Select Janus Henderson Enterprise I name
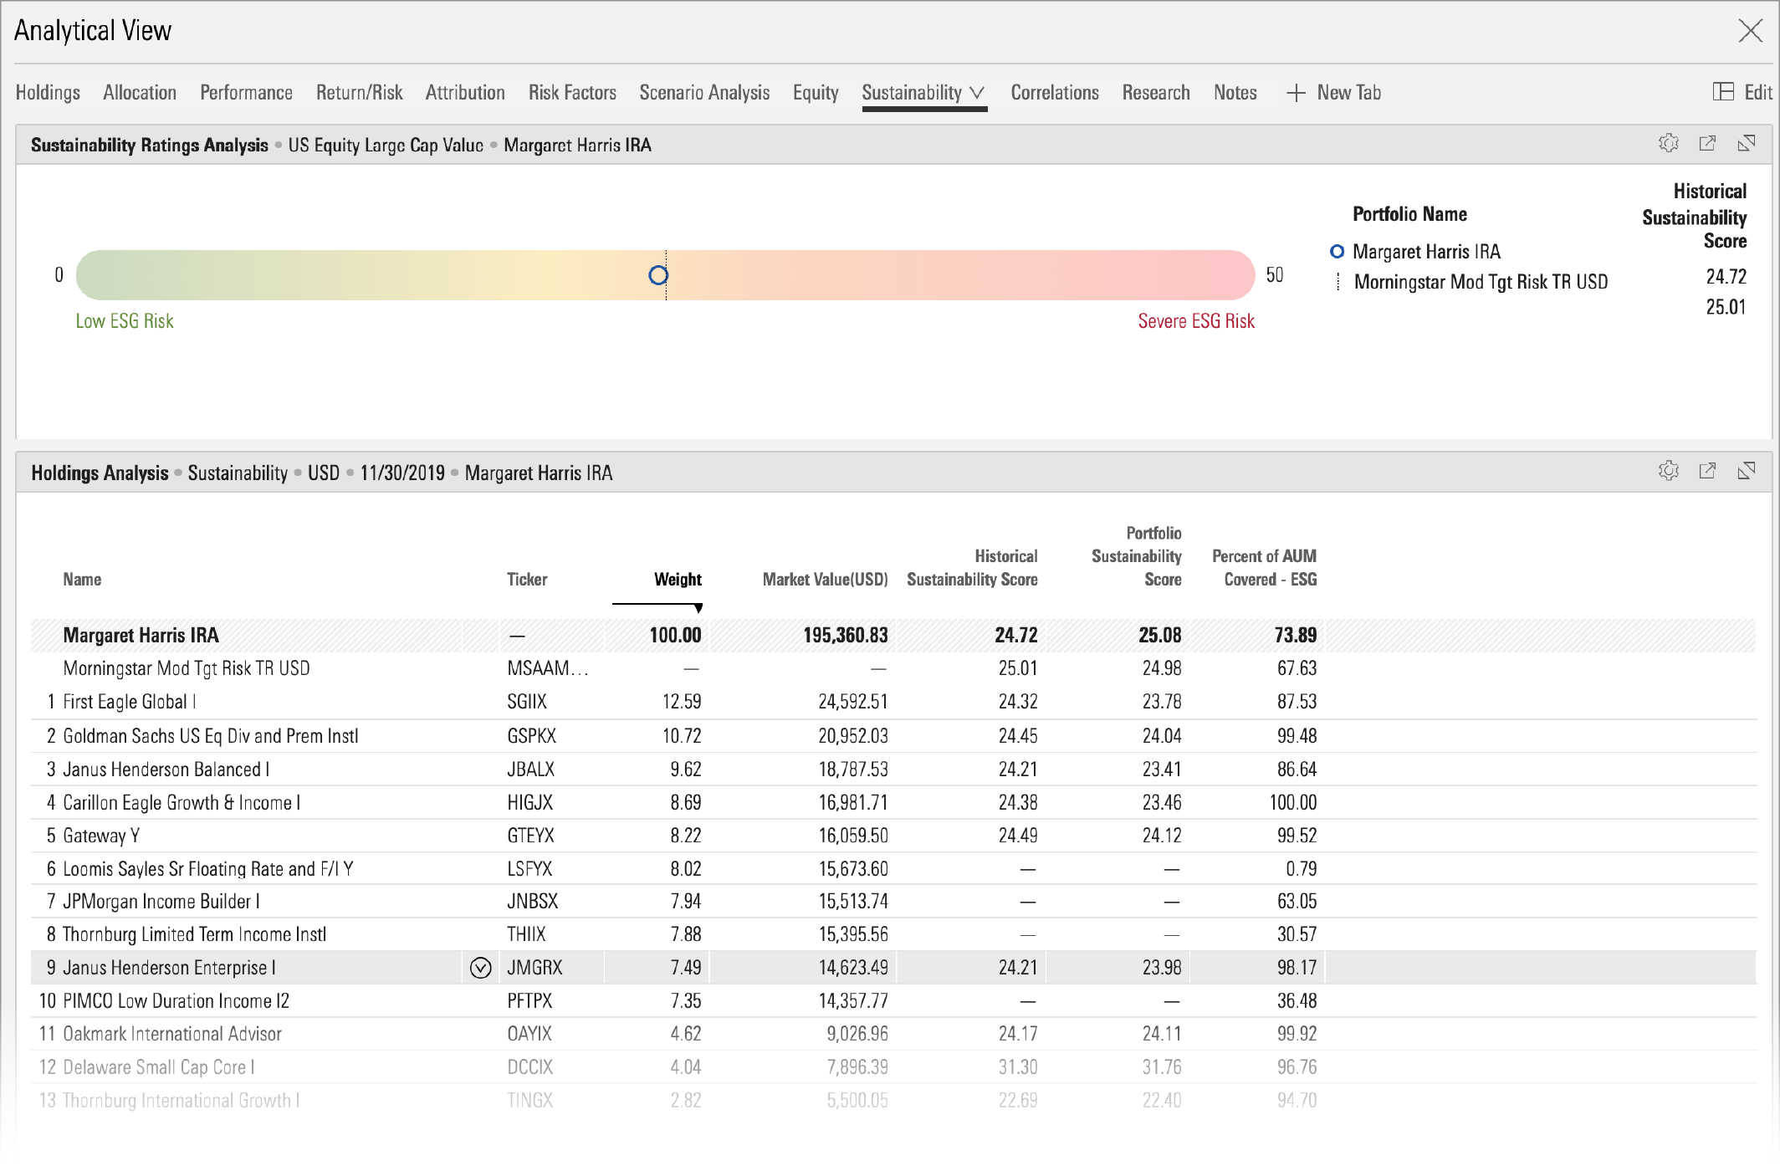This screenshot has width=1780, height=1171. click(169, 968)
